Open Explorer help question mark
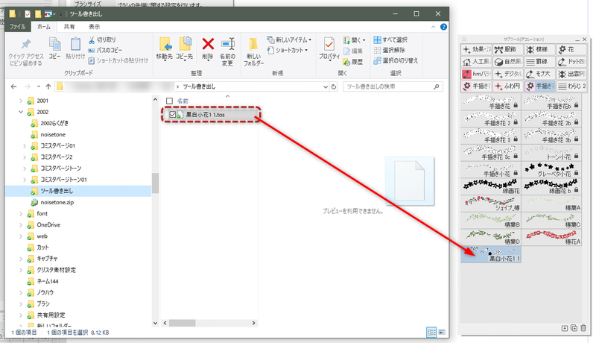The width and height of the screenshot is (596, 343). [x=443, y=27]
